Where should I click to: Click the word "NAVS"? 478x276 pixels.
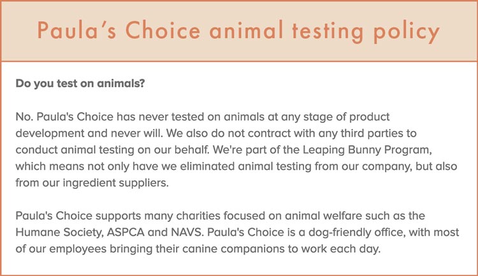pos(186,233)
